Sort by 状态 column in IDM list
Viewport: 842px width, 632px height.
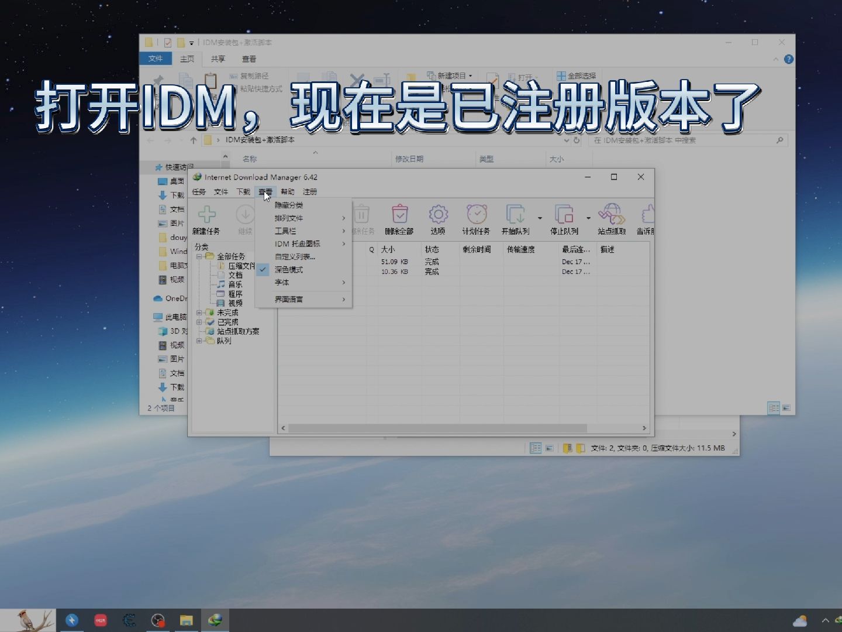[x=440, y=249]
